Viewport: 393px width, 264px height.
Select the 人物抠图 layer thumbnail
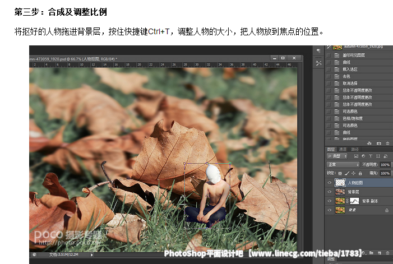click(x=340, y=183)
